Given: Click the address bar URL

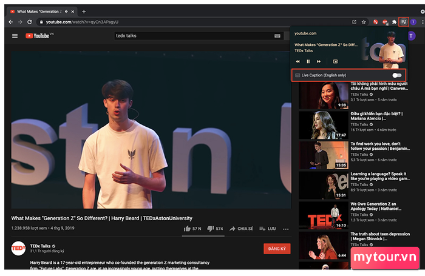Looking at the screenshot, I should click(82, 22).
